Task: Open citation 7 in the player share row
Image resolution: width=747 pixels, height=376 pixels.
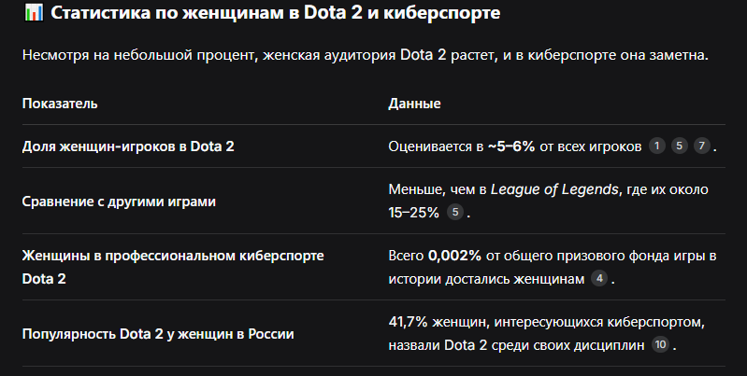Action: 702,146
